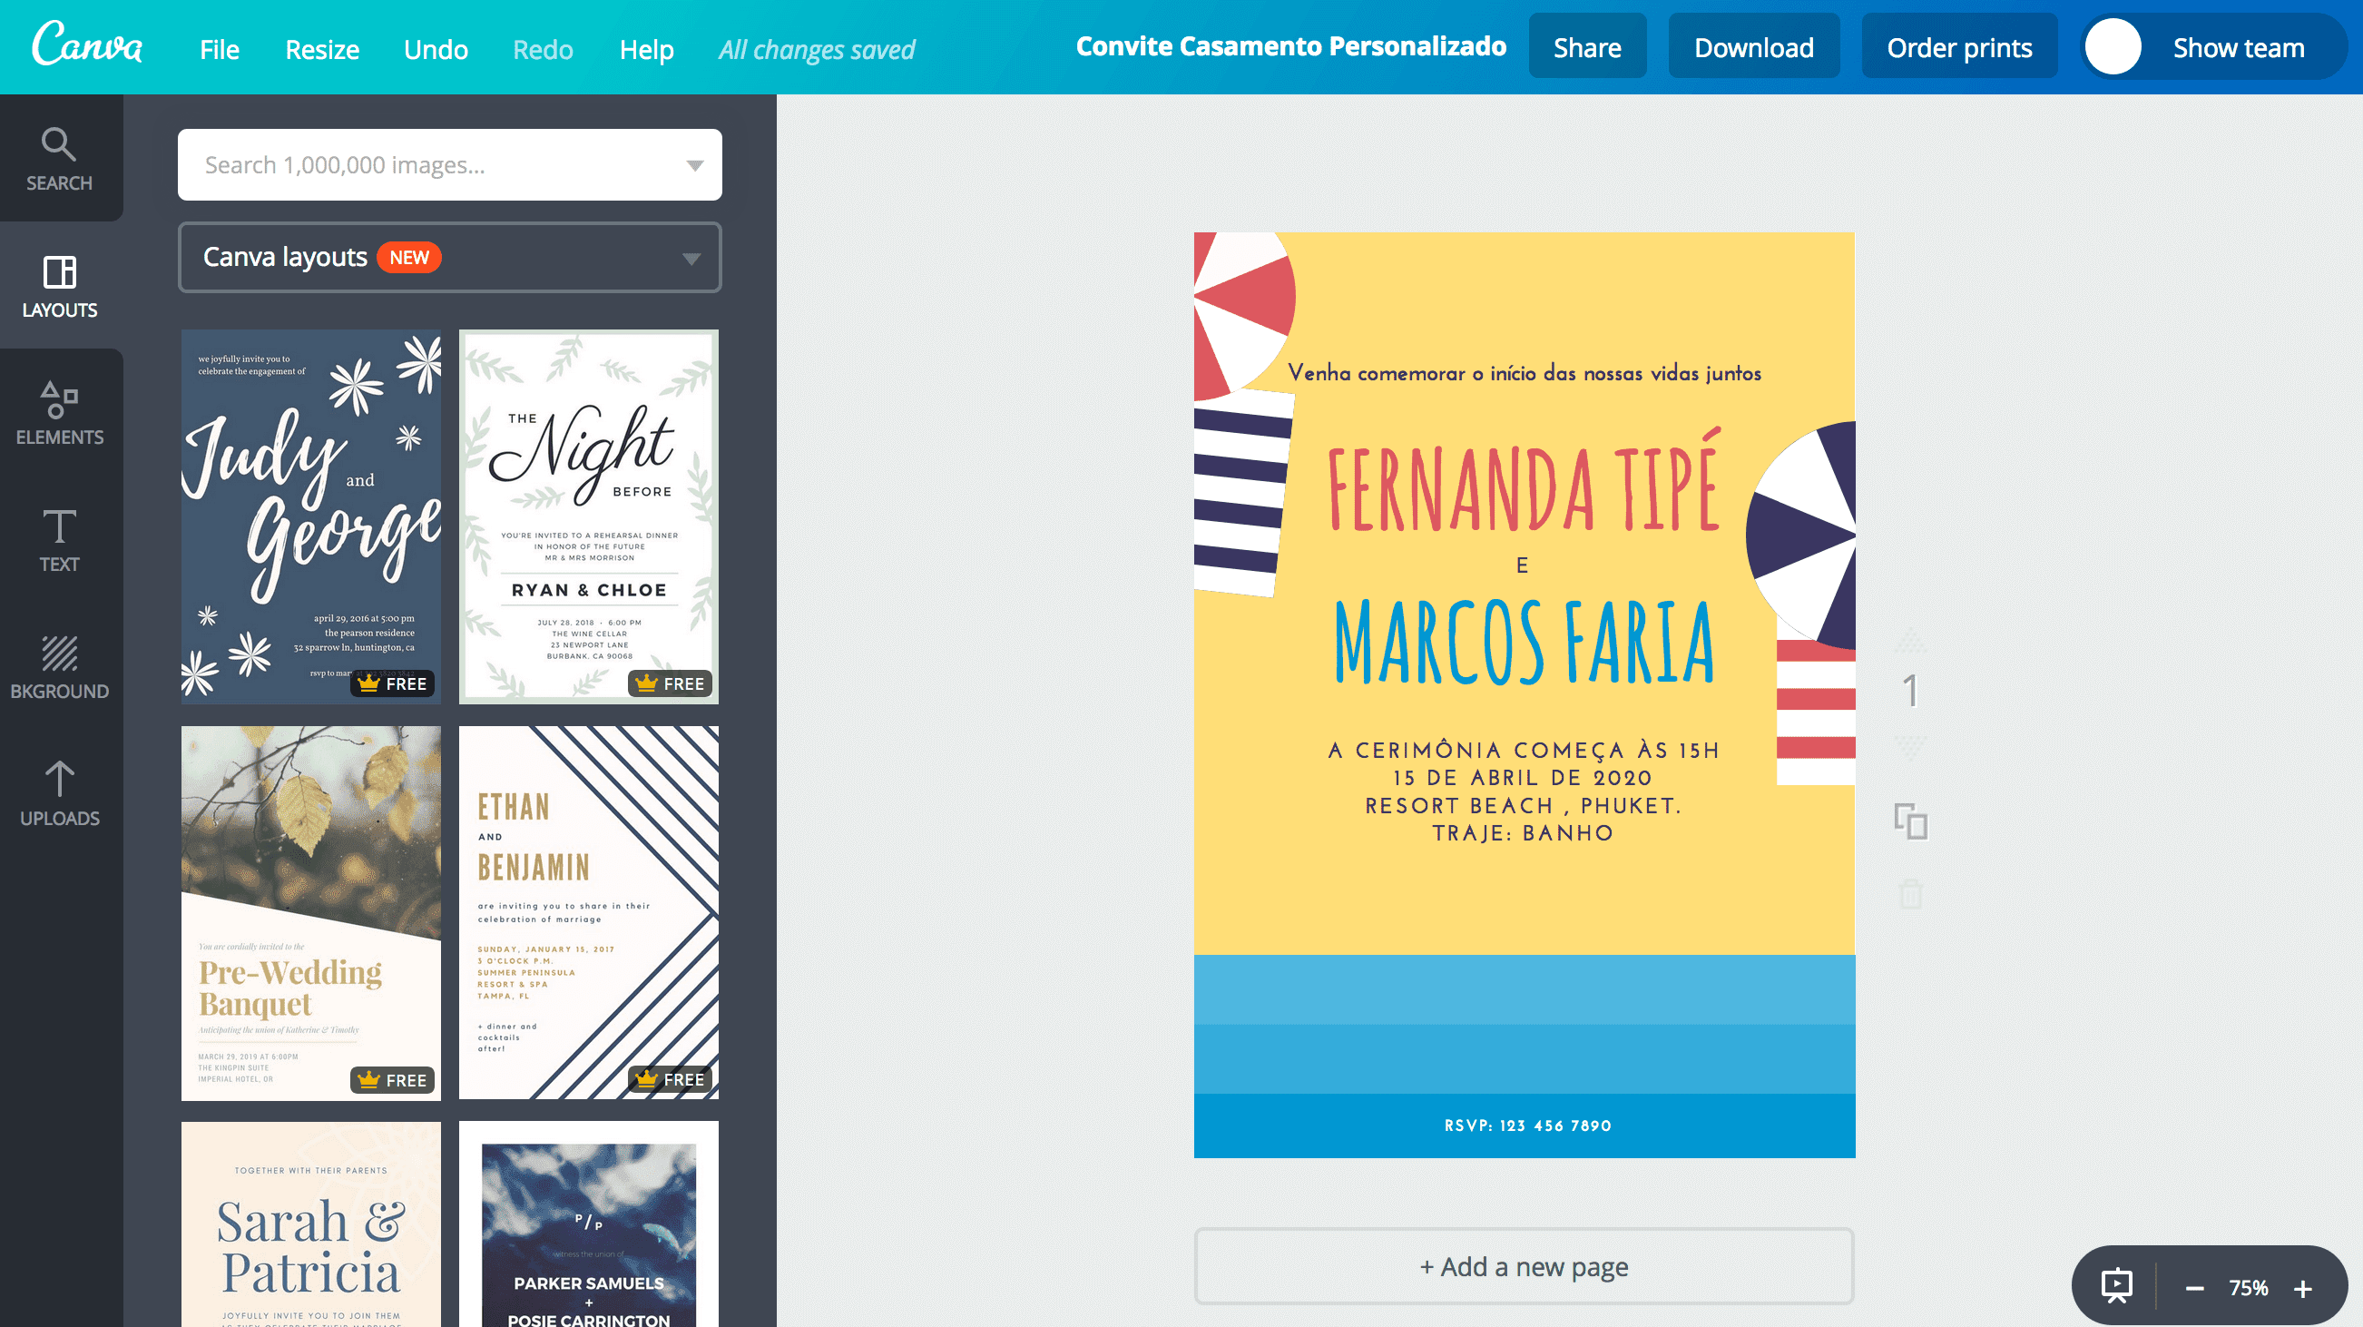Click the Download button
This screenshot has height=1327, width=2363.
point(1754,47)
